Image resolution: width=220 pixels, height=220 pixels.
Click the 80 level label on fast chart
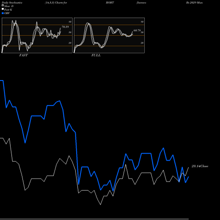tap(70, 22)
